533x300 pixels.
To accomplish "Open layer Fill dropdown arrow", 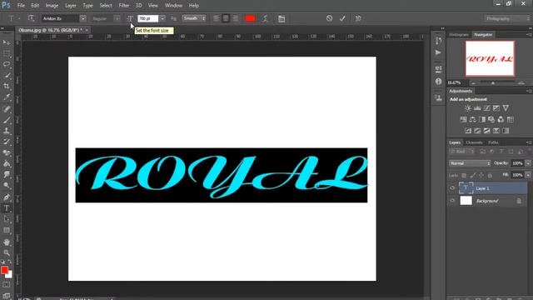I will 528,175.
